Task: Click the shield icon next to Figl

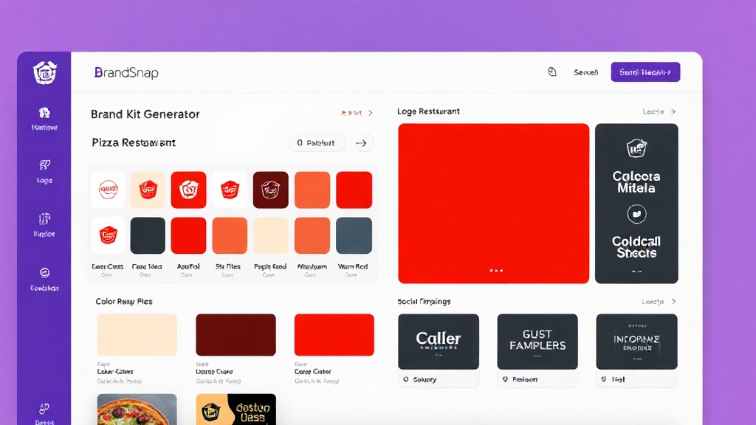Action: click(x=604, y=379)
